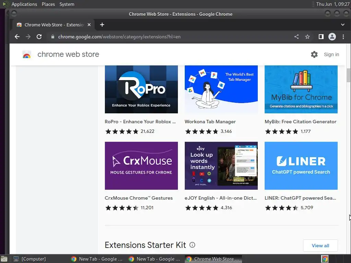Screen dimensions: 351x263
Task: Click RoPro star rating
Action: (122, 131)
